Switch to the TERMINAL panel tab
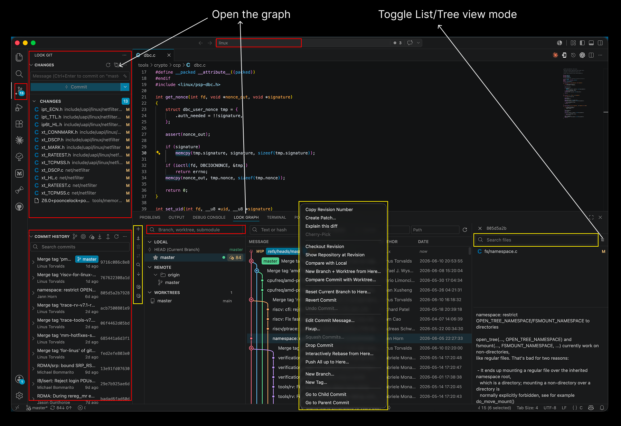The height and width of the screenshot is (426, 621). (276, 217)
